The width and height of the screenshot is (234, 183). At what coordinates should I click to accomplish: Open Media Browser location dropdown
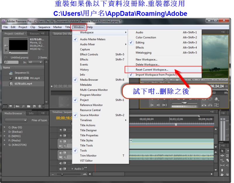pyautogui.click(x=16, y=120)
